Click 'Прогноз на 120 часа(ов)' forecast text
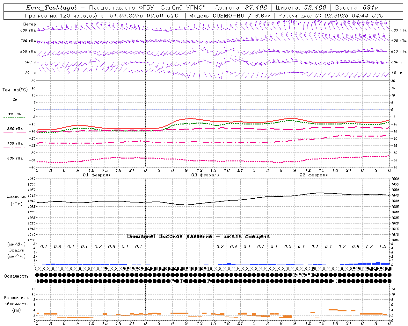 pyautogui.click(x=62, y=16)
